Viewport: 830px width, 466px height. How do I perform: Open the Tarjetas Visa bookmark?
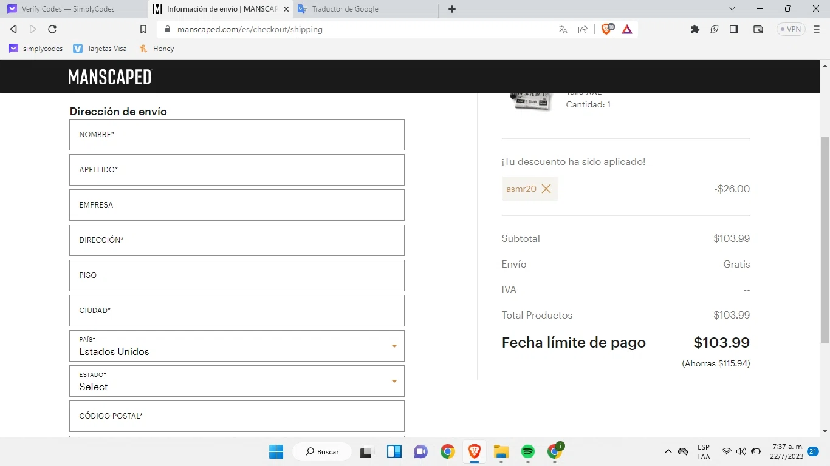[100, 49]
